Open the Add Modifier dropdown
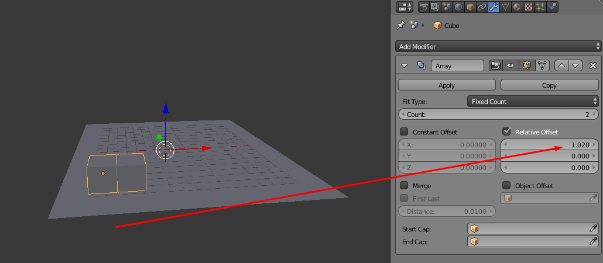The width and height of the screenshot is (603, 263). point(498,46)
